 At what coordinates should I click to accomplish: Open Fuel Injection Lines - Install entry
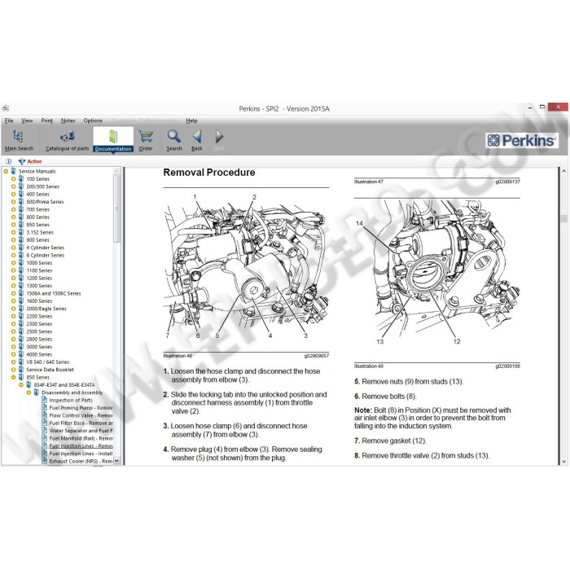(81, 454)
